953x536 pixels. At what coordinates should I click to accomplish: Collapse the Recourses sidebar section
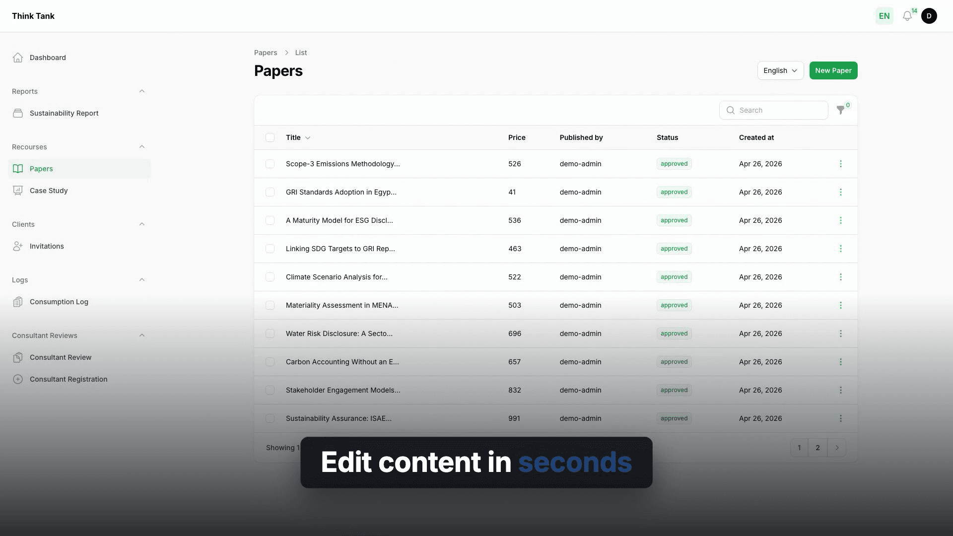tap(142, 147)
